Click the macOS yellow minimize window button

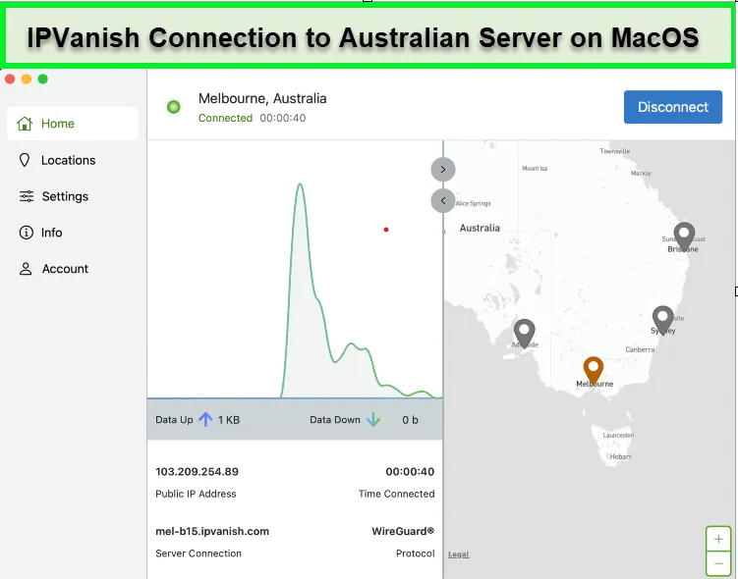coord(27,79)
